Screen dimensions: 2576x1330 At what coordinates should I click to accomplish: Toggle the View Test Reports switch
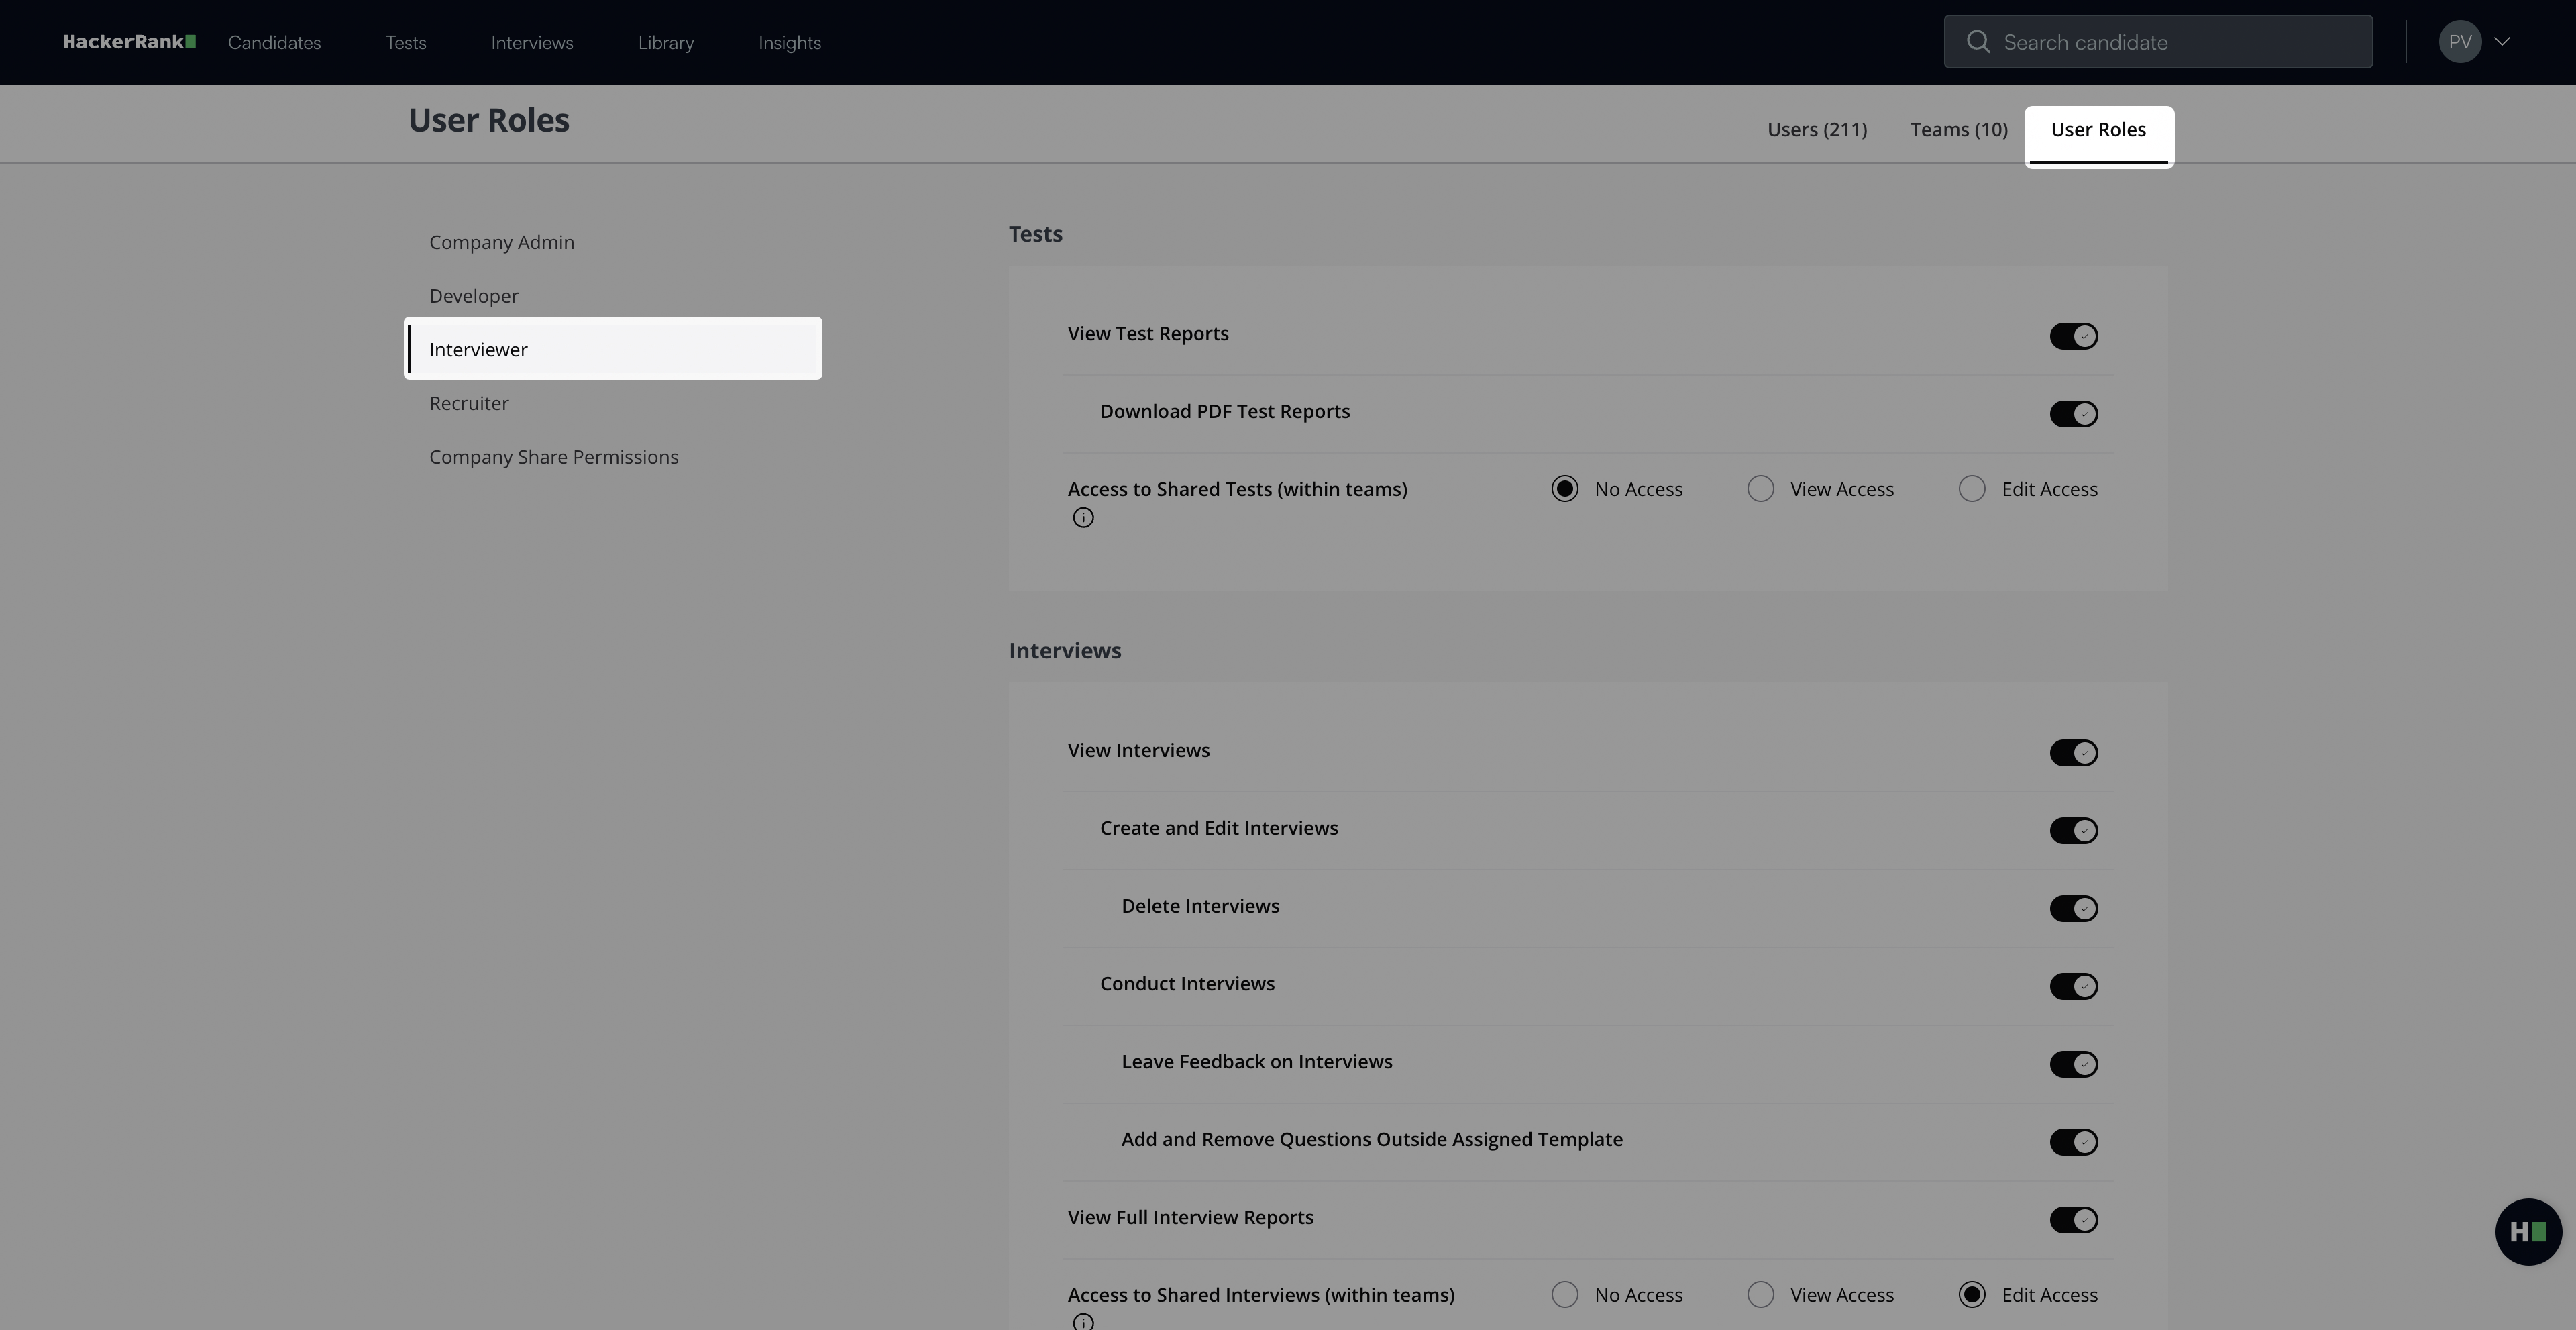(2073, 336)
